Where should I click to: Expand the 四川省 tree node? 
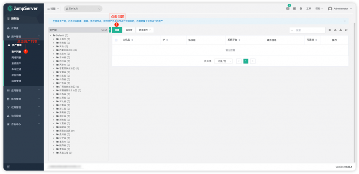click(x=54, y=61)
